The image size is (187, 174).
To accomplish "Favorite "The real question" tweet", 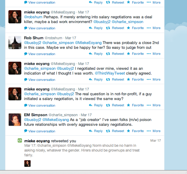I will point(135,105).
